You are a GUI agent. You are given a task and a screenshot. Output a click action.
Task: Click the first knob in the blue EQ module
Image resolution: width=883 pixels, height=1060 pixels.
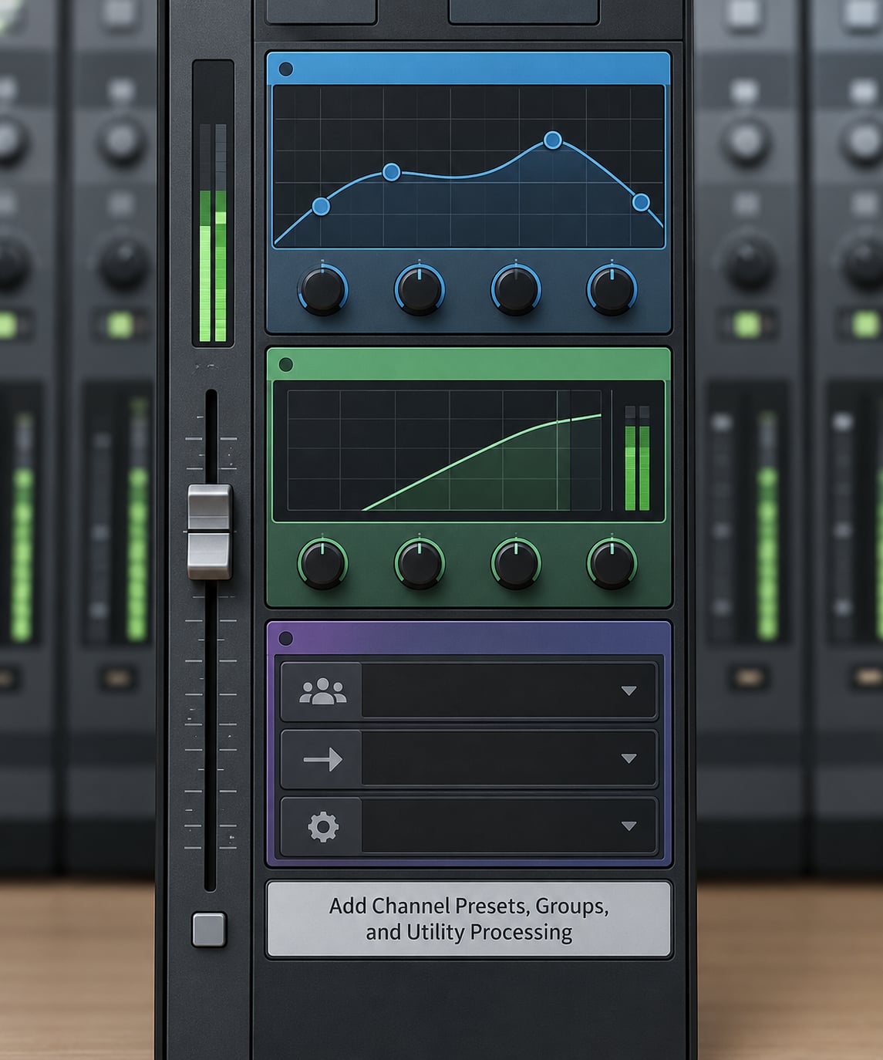pyautogui.click(x=322, y=289)
